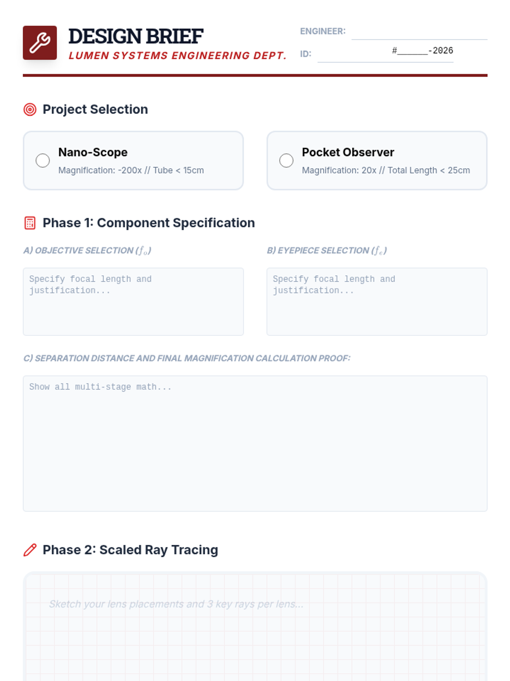Focus the Objective Selection text area
The image size is (510, 681).
click(x=133, y=301)
